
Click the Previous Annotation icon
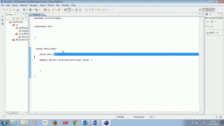pyautogui.click(x=92, y=10)
